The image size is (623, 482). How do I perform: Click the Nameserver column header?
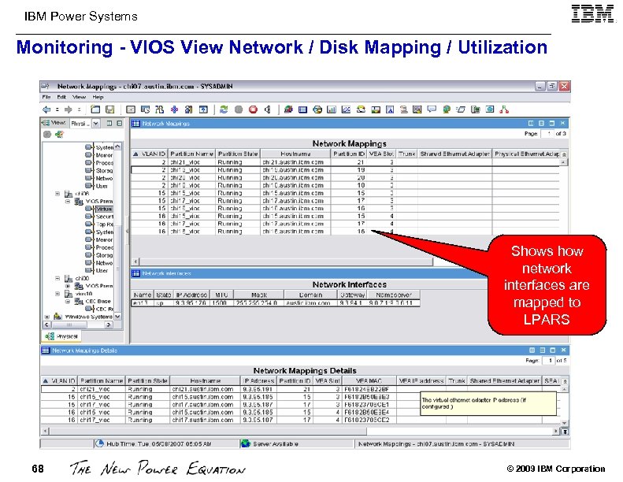point(394,295)
